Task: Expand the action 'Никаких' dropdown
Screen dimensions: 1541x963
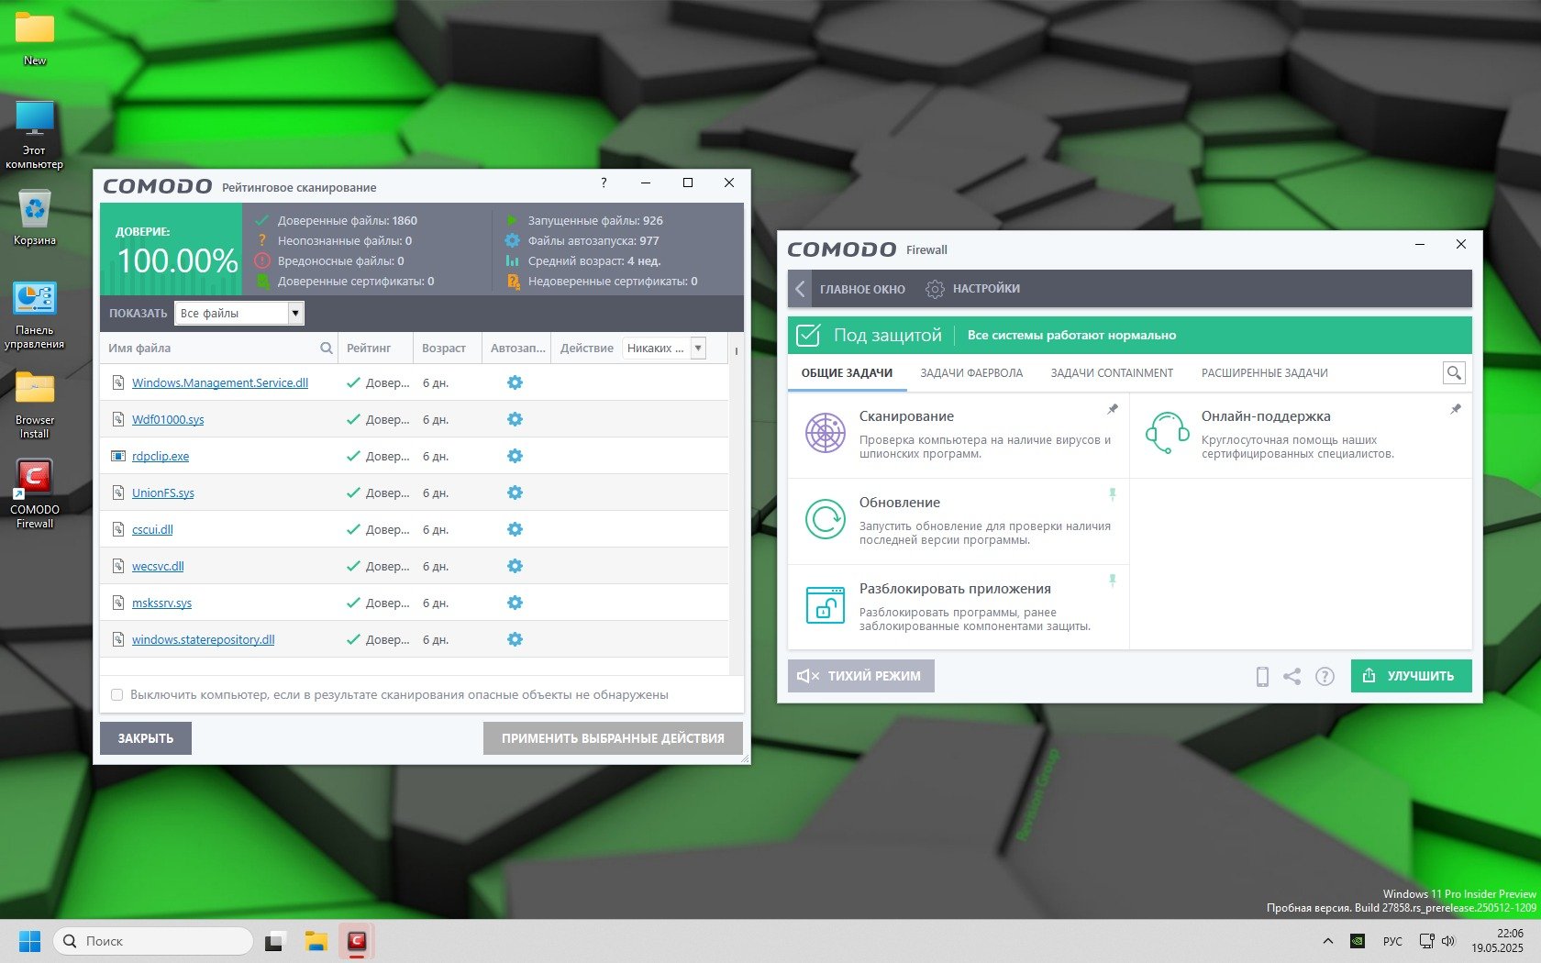Action: click(698, 349)
